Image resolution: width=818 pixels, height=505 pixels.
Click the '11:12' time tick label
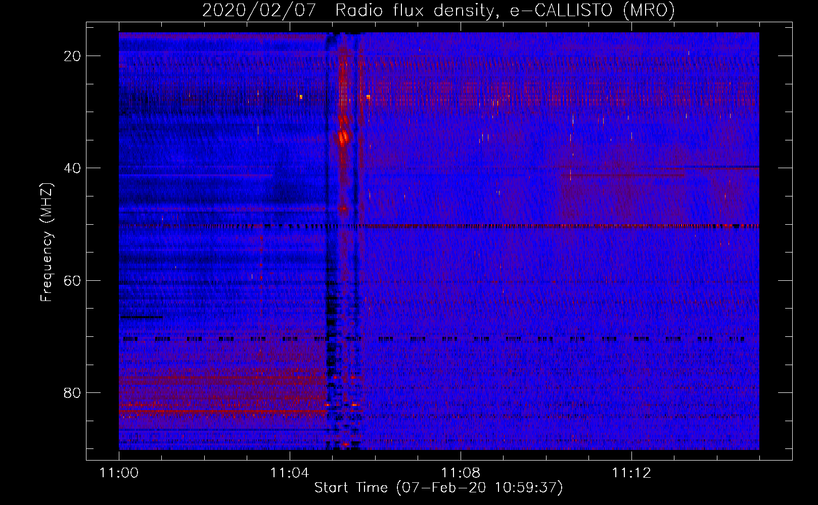click(631, 473)
